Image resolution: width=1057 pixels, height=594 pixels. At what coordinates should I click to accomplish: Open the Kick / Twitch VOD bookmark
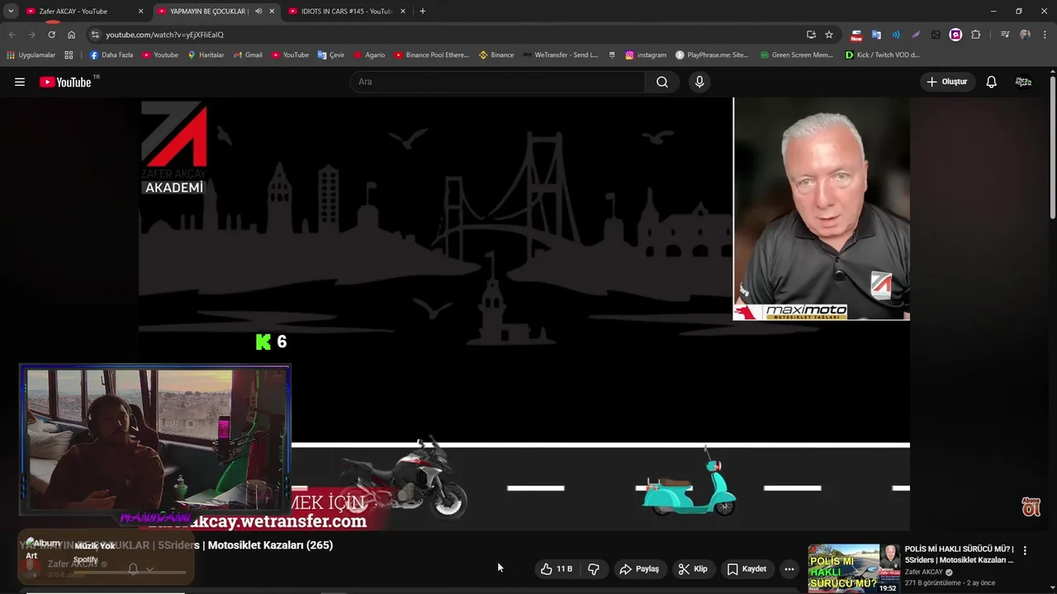[882, 55]
